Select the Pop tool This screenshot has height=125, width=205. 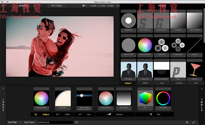[x=178, y=70]
